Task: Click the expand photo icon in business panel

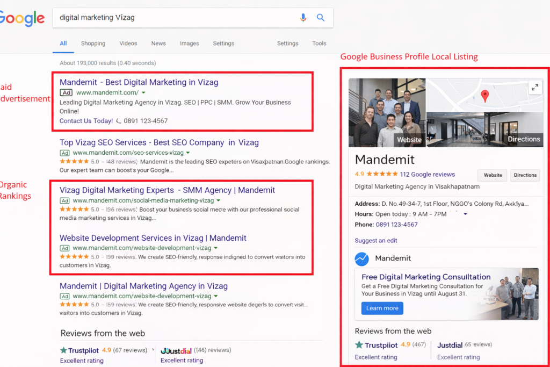Action: [534, 87]
